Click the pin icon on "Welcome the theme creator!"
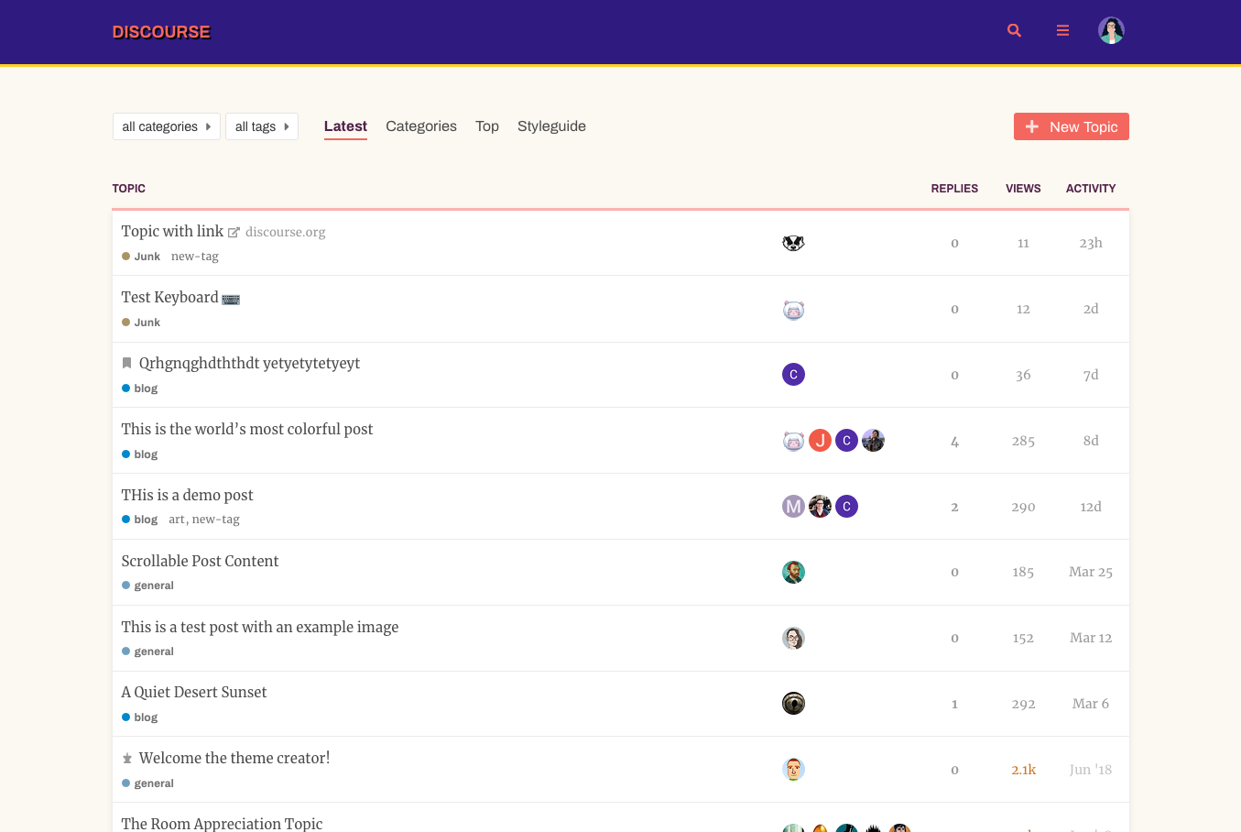 point(125,758)
